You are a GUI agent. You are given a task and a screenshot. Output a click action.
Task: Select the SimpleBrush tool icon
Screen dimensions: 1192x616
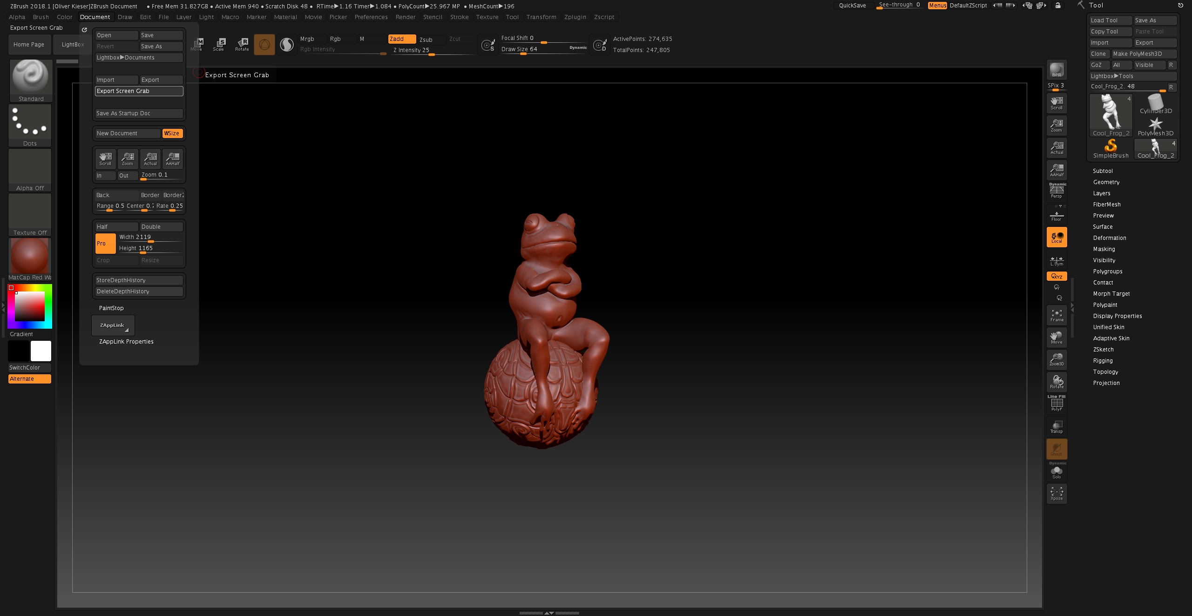[1111, 149]
